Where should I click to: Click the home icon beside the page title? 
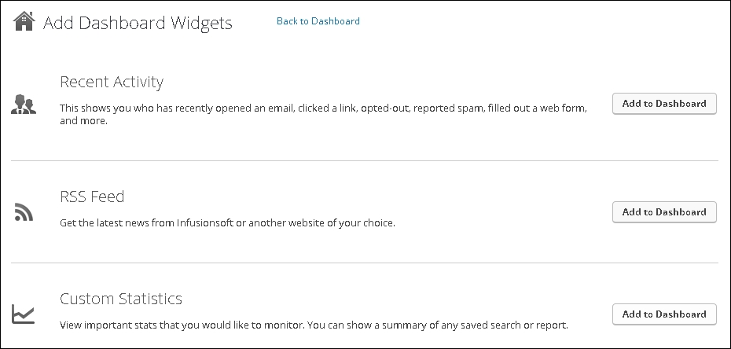(x=24, y=21)
